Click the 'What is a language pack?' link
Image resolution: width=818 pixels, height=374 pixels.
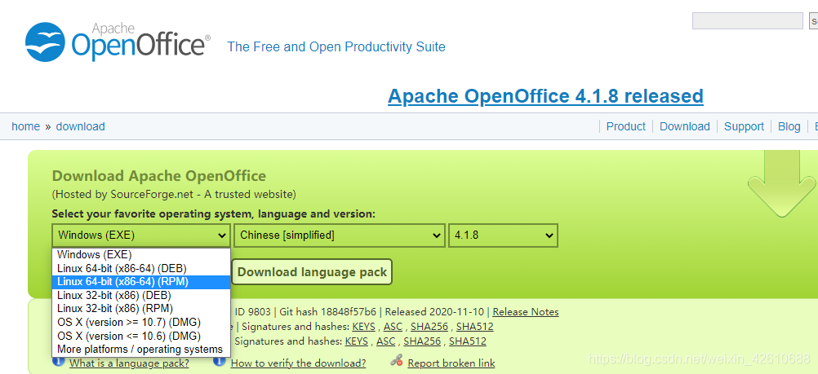click(x=129, y=363)
